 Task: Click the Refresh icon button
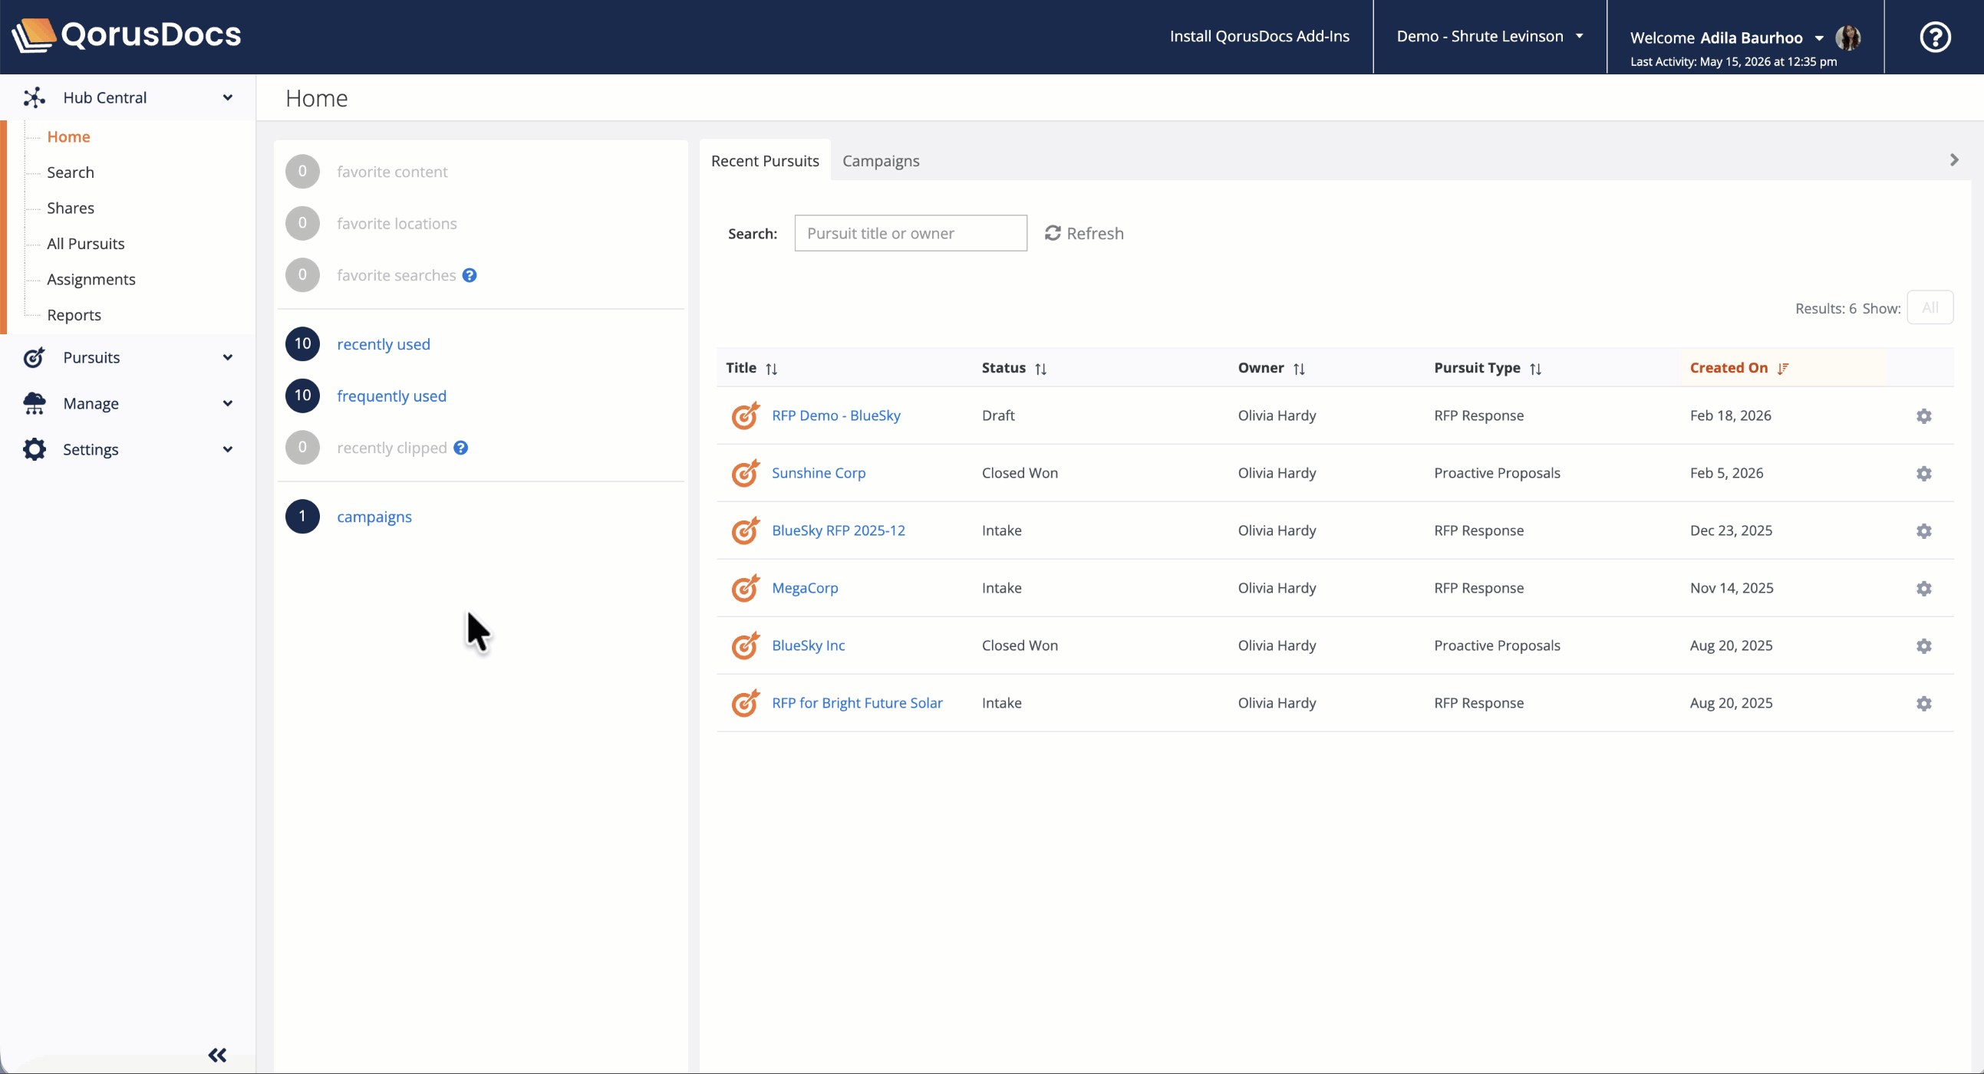pos(1083,233)
